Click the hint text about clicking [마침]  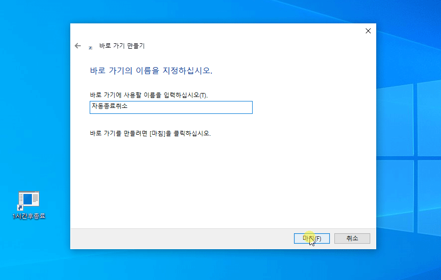click(x=150, y=133)
